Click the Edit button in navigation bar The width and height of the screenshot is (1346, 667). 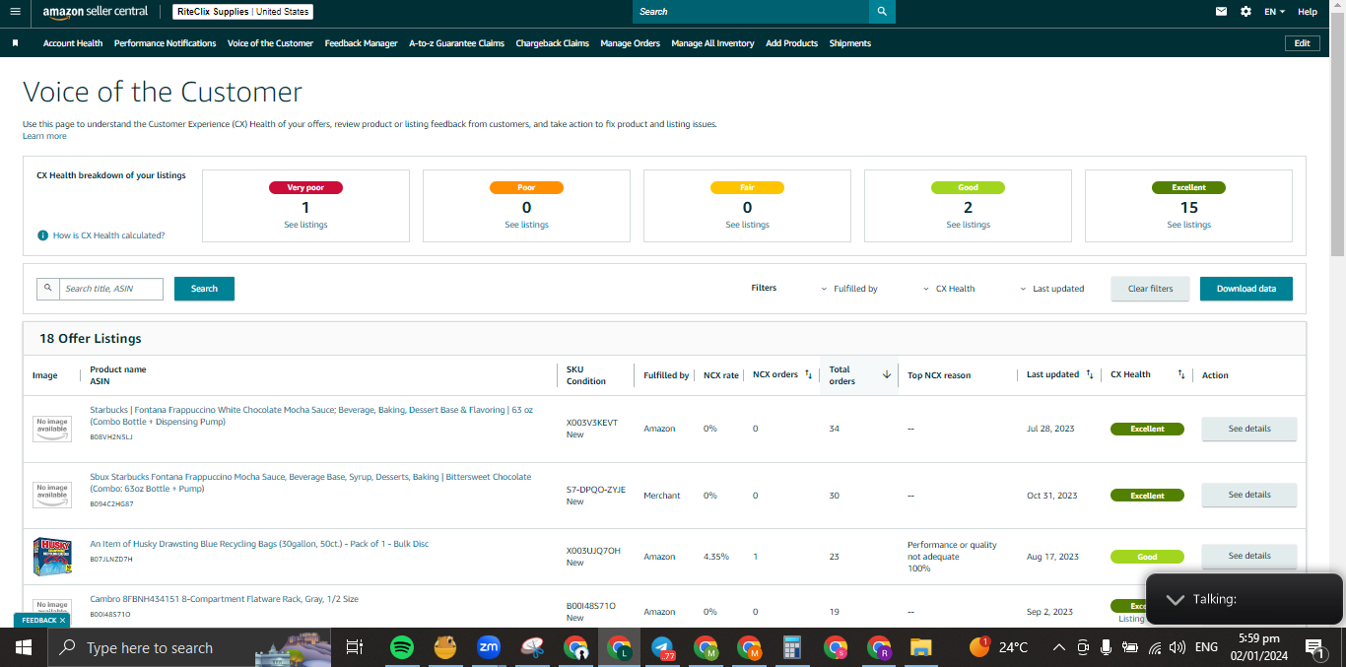coord(1302,43)
